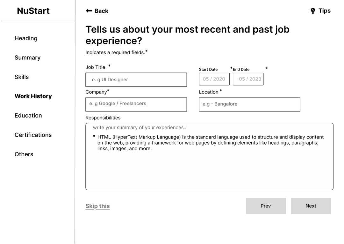Click the back arrow icon

[89, 11]
